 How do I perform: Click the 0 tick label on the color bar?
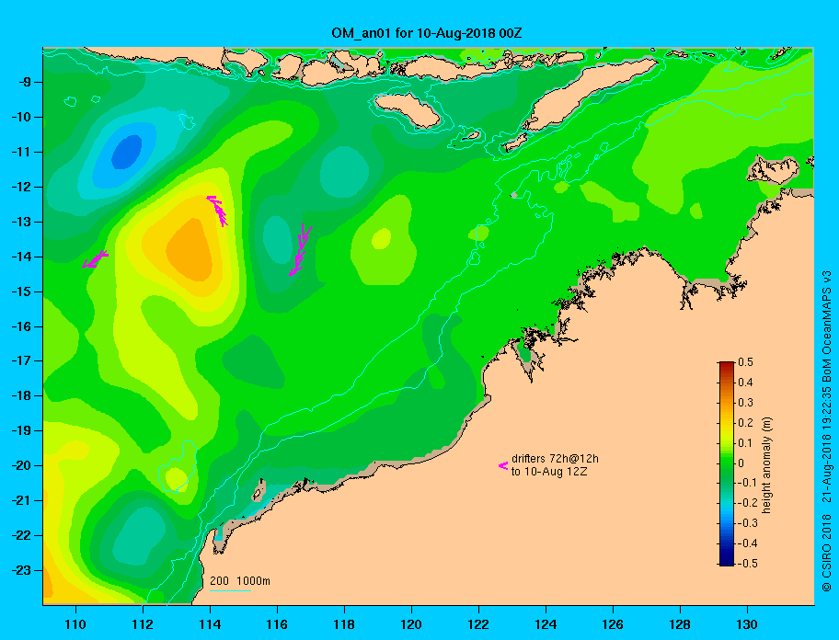741,463
